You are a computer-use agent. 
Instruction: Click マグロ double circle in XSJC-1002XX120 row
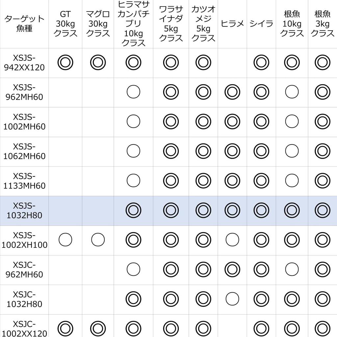click(x=98, y=328)
